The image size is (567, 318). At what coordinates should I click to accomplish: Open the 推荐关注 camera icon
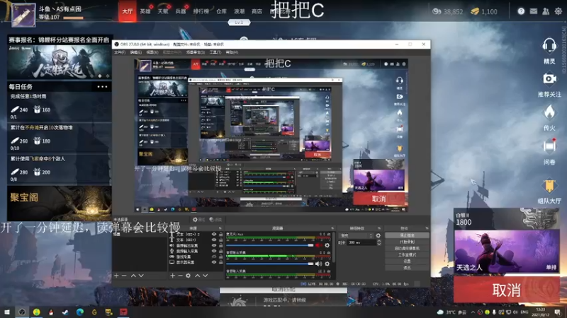(549, 78)
